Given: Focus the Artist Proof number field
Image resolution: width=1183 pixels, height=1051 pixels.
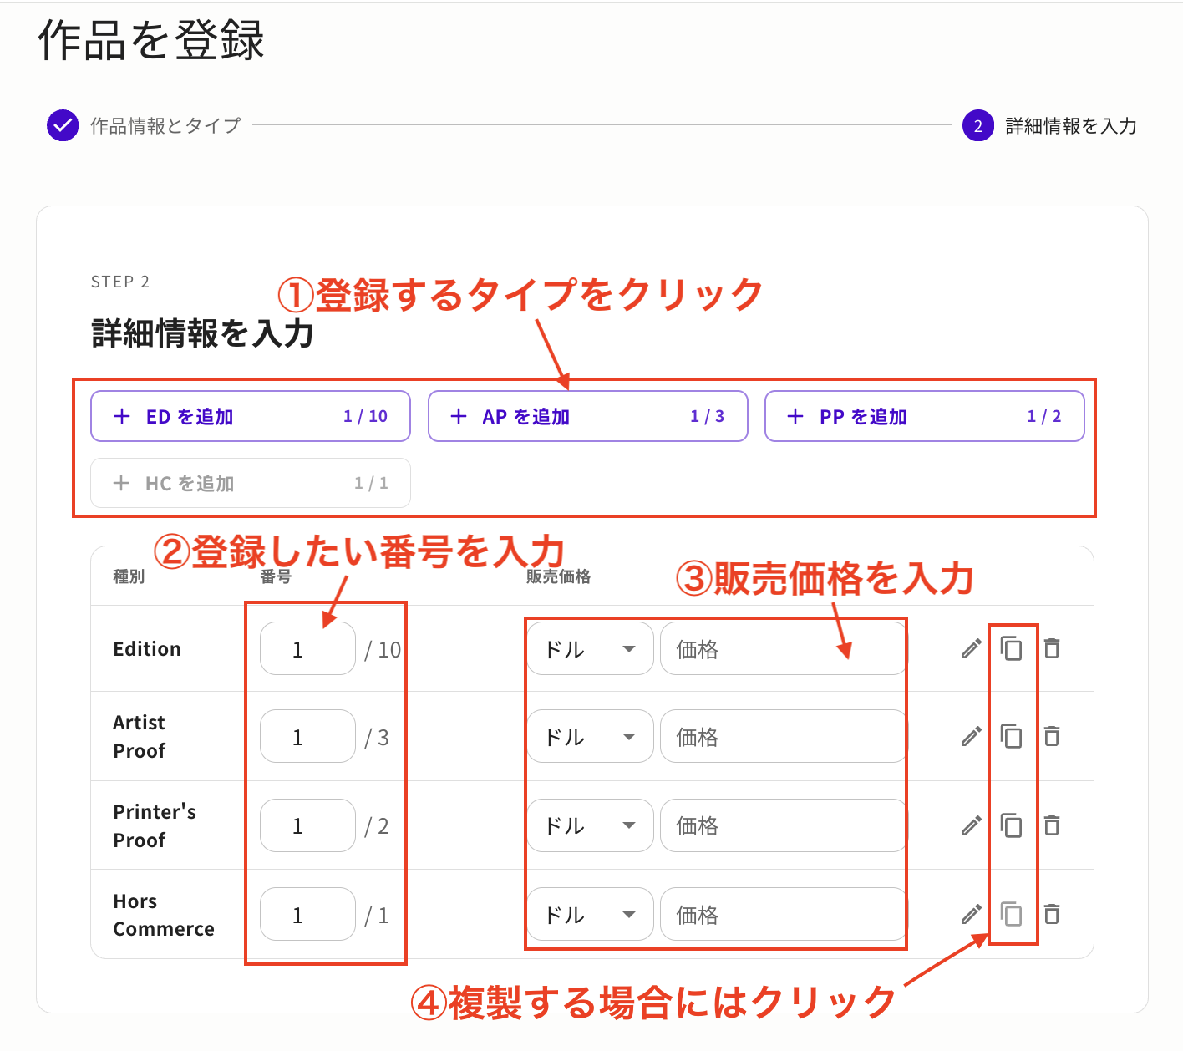Looking at the screenshot, I should click(x=308, y=736).
